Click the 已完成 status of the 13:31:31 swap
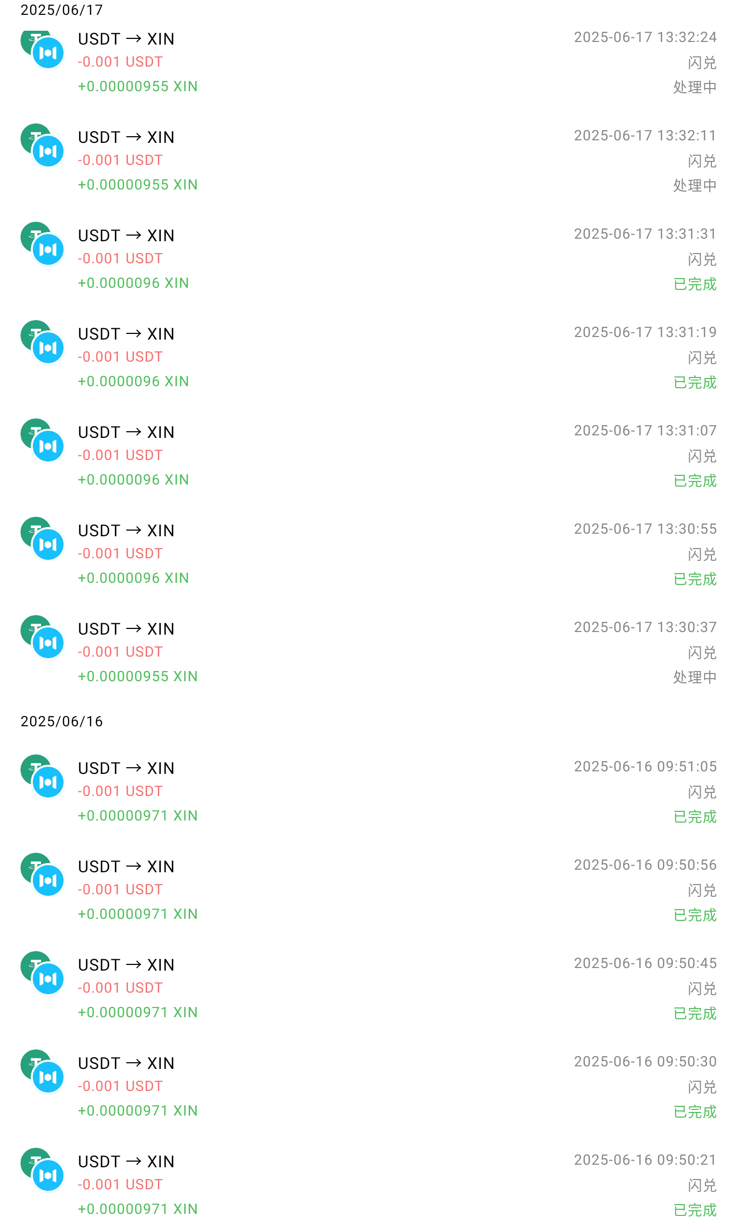Screen dimensions: 738x1219 (694, 284)
